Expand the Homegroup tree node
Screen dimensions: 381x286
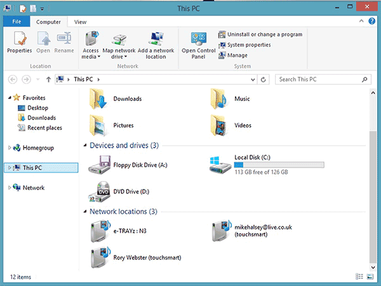click(10, 148)
